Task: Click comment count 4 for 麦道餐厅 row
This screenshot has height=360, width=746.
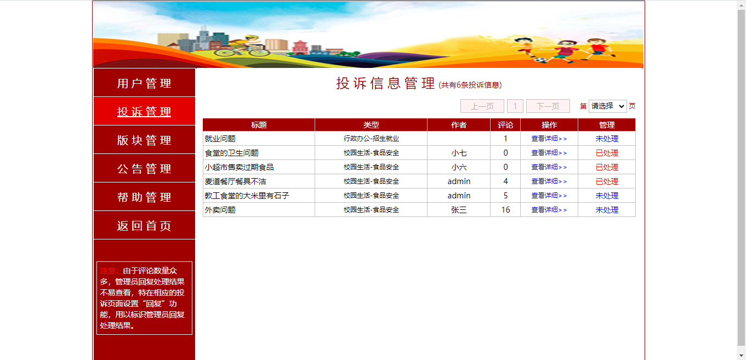Action: [505, 181]
